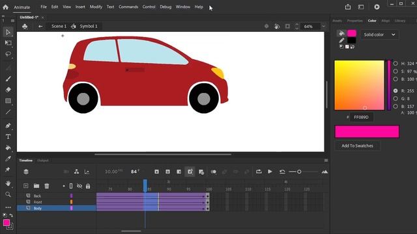This screenshot has height=234, width=417.
Task: Click the auto keyframe button
Action: click(190, 172)
